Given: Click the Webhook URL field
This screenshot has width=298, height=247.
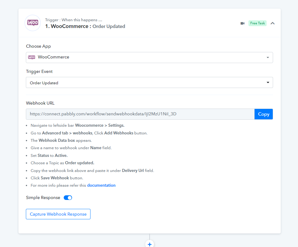Looking at the screenshot, I should point(140,114).
